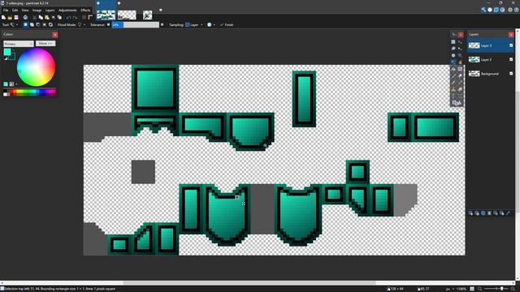Select the Gradient tool

[460, 69]
